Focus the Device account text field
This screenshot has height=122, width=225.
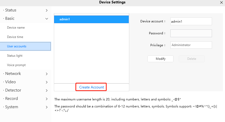pyautogui.click(x=191, y=21)
